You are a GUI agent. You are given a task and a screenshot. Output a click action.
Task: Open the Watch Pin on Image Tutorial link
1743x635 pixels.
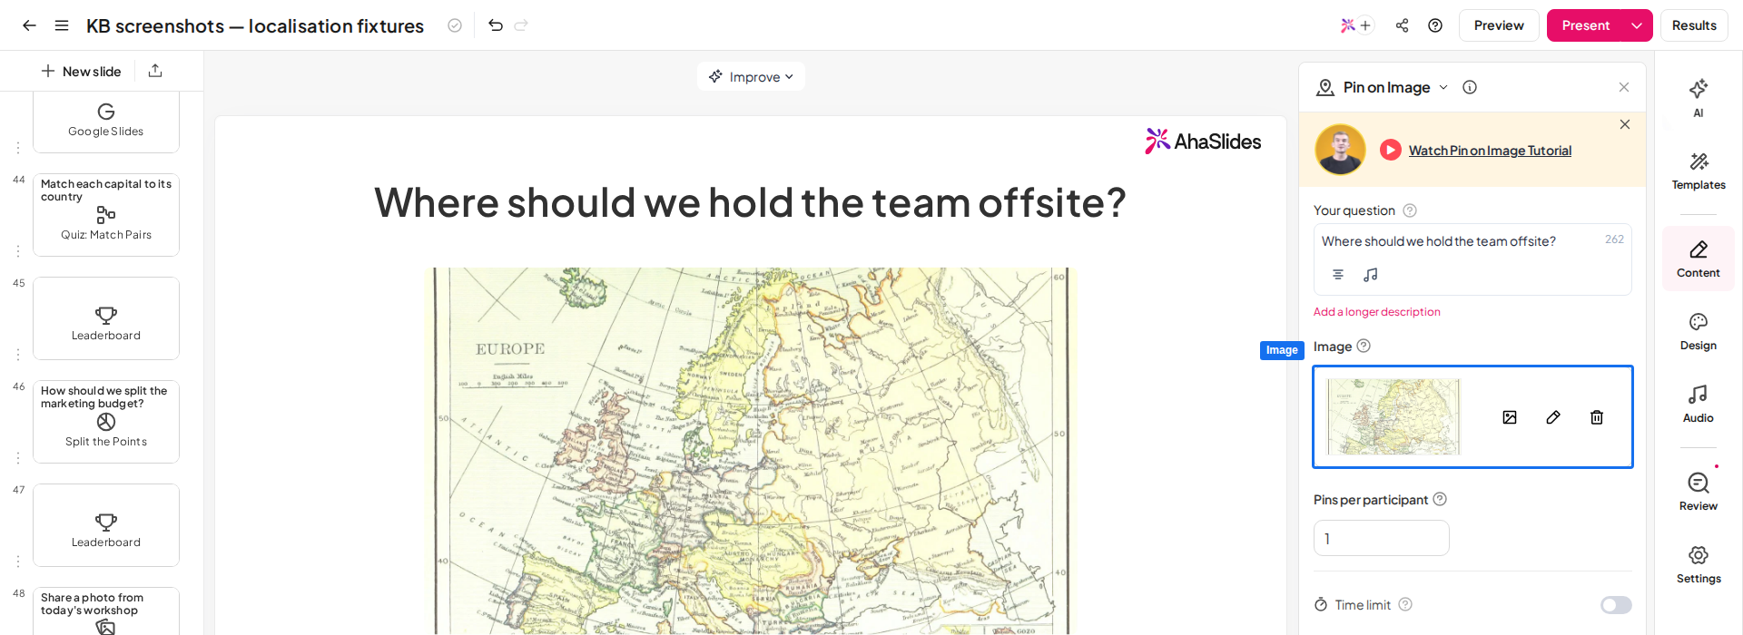1490,151
